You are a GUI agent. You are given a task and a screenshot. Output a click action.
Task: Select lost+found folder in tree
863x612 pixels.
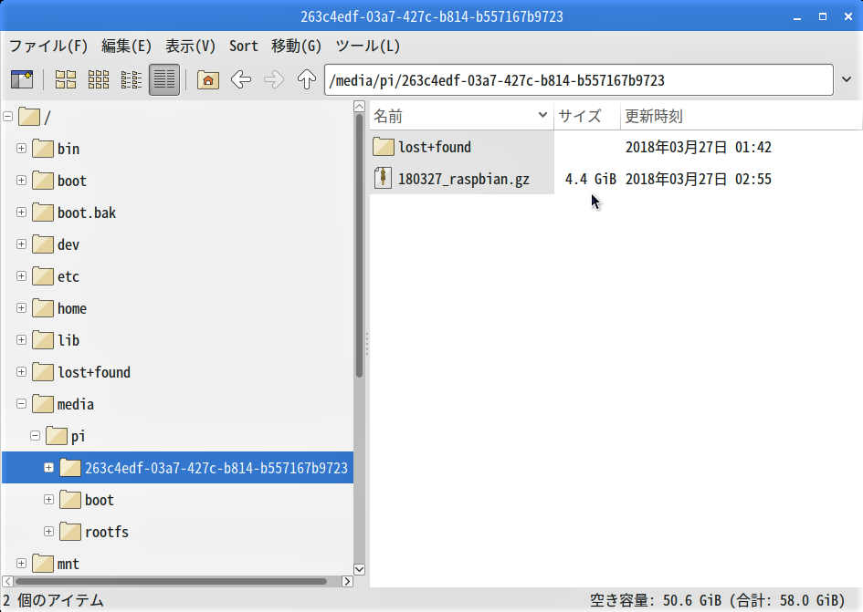(81, 372)
